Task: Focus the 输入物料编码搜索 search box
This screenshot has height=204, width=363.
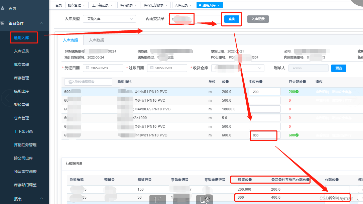Action: 88,82
